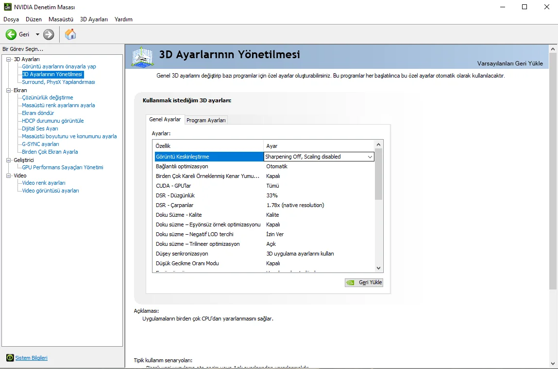Open Görüntü ayarlarını önayarla yap
The width and height of the screenshot is (558, 369).
59,66
